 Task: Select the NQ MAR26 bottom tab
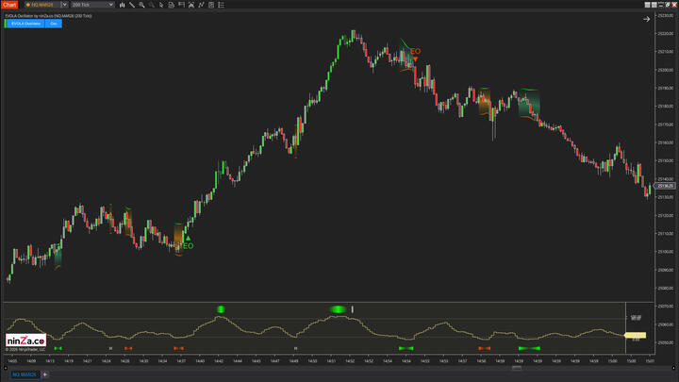tap(23, 374)
